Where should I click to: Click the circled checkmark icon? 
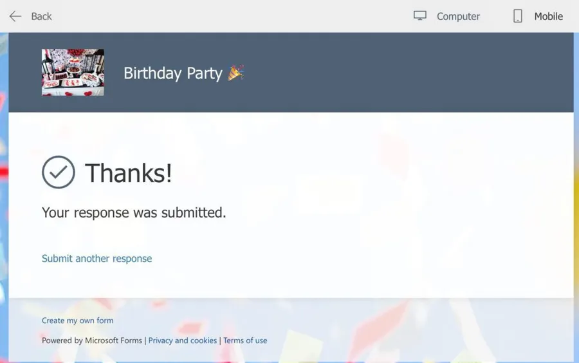(59, 172)
